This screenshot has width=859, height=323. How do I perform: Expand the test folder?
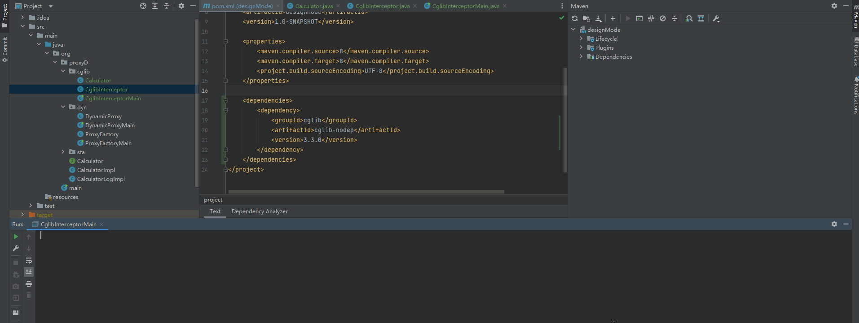tap(31, 206)
